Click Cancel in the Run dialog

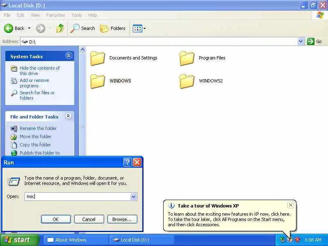pos(89,219)
